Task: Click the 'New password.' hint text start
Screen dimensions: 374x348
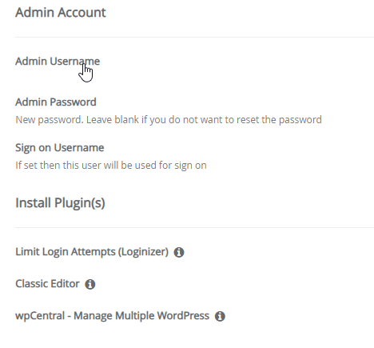Action: pos(50,120)
